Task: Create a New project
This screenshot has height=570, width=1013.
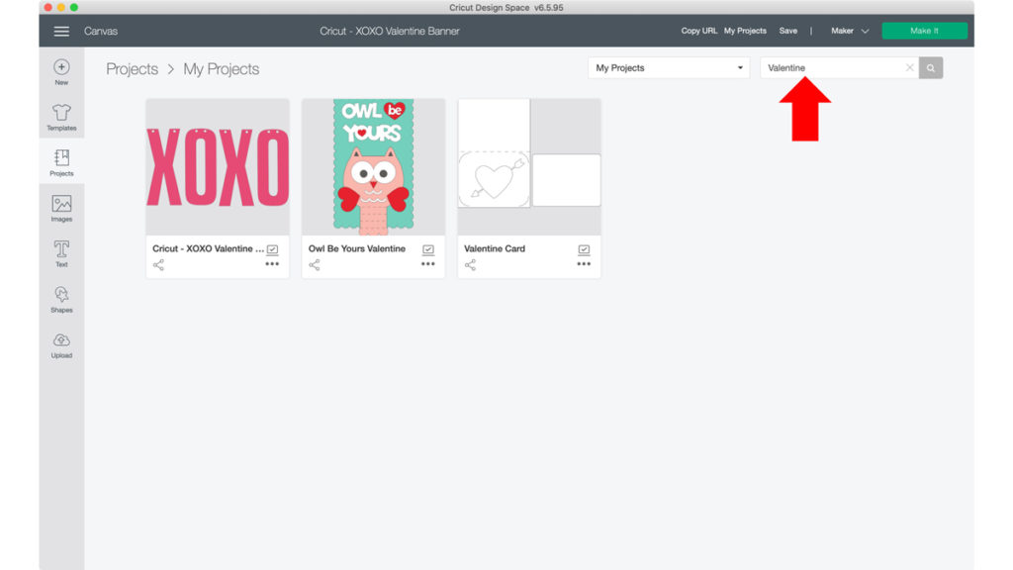Action: pyautogui.click(x=61, y=71)
